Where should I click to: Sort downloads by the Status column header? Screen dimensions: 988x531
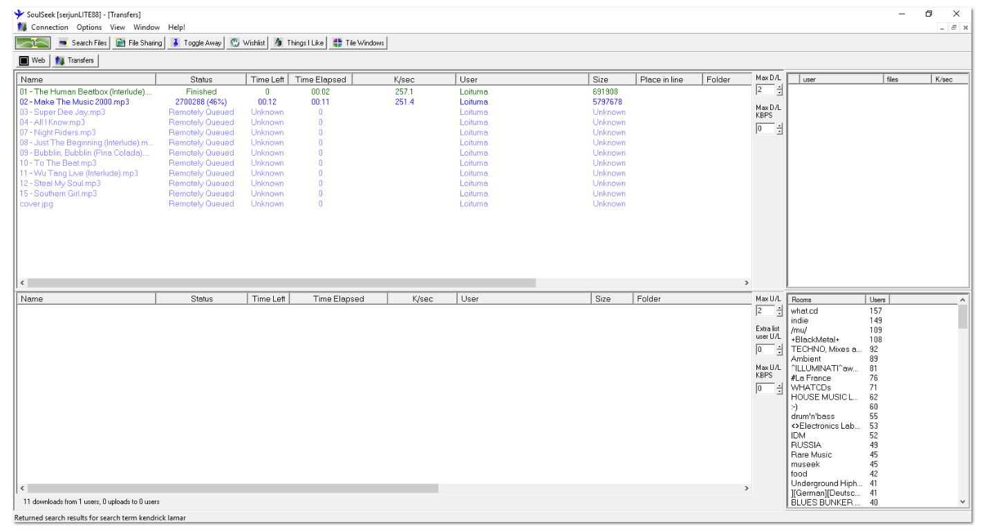[x=201, y=80]
